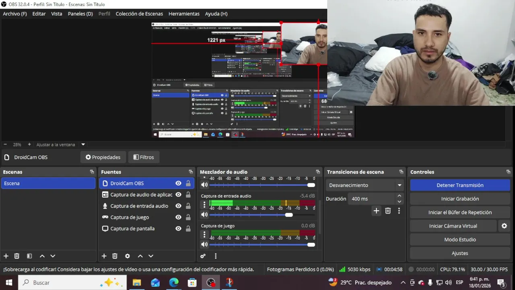Click Iniciar Grabación
Viewport: 515px width, 290px height.
tap(460, 199)
